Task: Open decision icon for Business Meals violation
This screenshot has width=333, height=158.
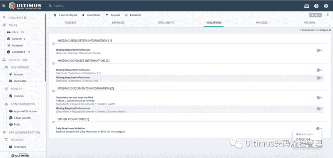Action: (x=318, y=109)
